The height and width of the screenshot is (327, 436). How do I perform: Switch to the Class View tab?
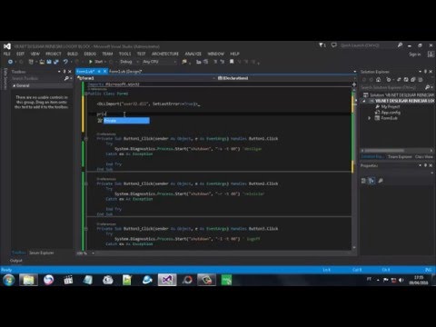coord(424,156)
